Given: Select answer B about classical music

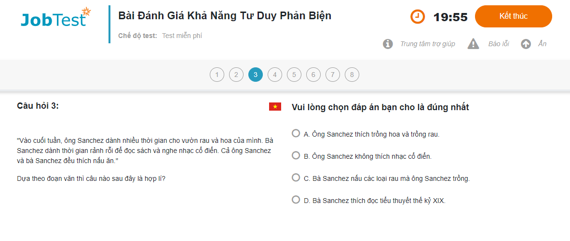Looking at the screenshot, I should point(296,155).
